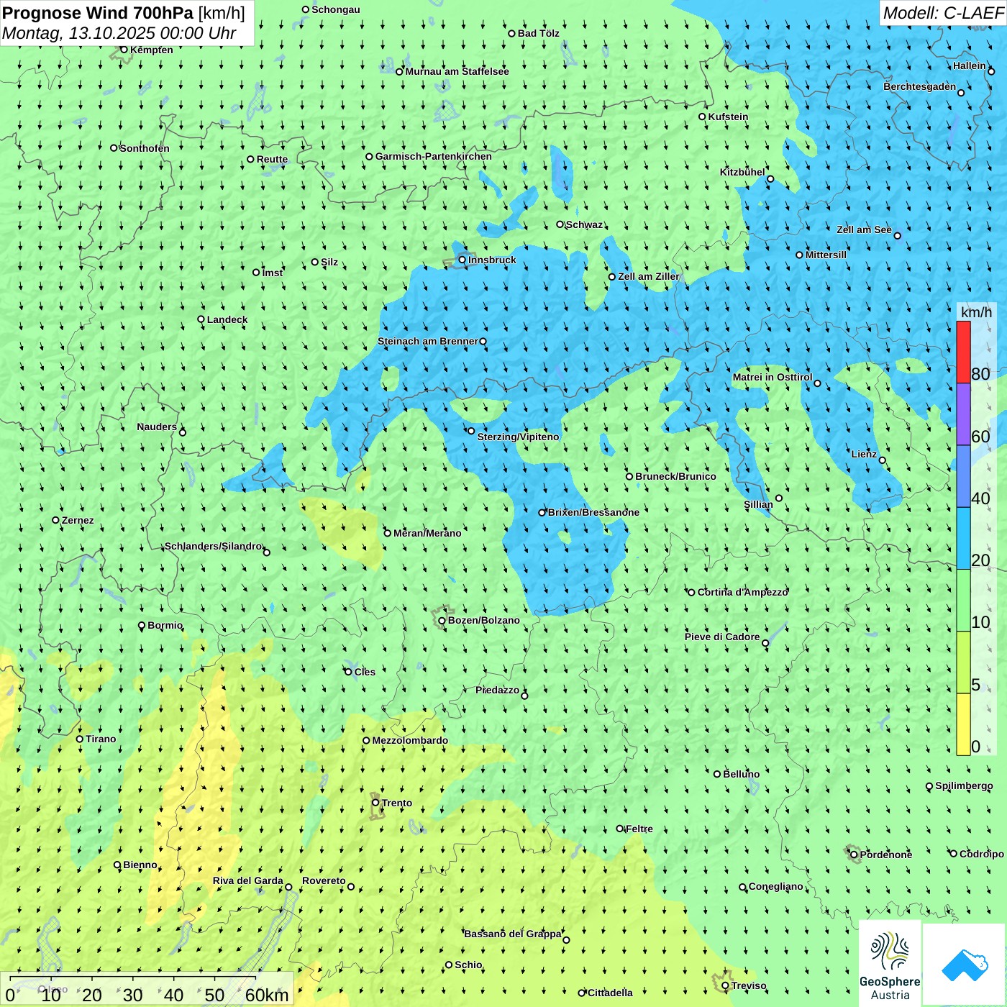1007x1007 pixels.
Task: Click the Kempten label
Action: click(x=152, y=50)
